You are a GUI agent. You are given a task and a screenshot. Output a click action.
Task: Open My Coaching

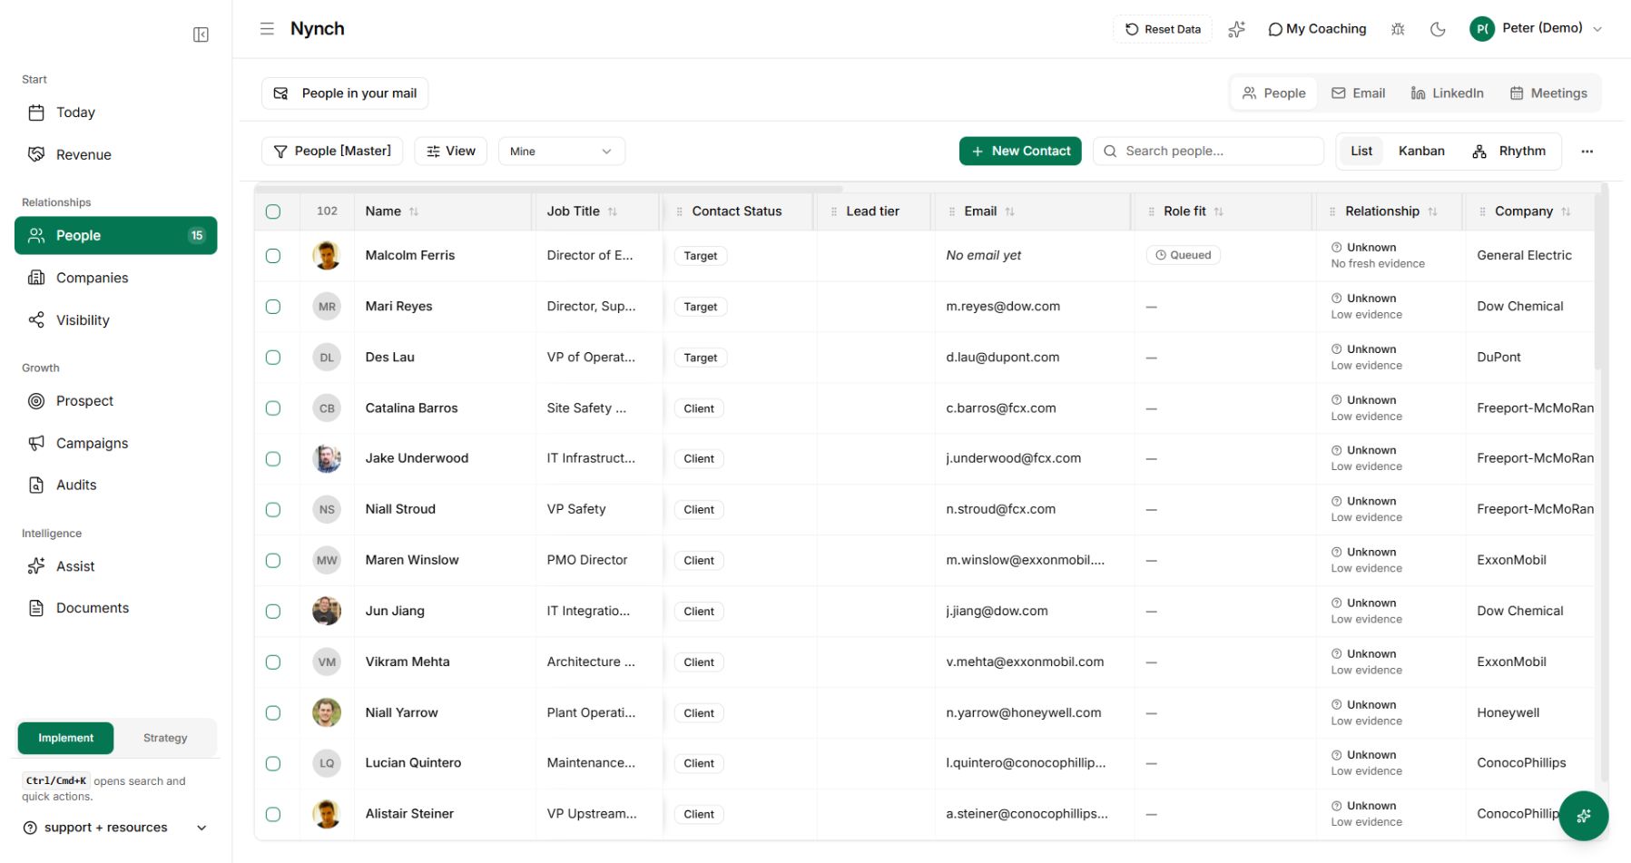tap(1317, 29)
